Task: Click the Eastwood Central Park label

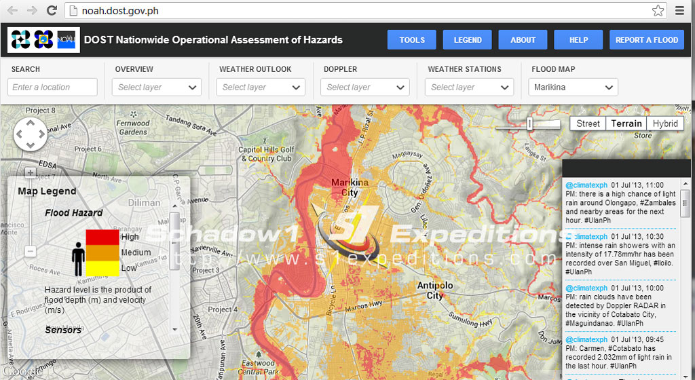Action: point(259,367)
